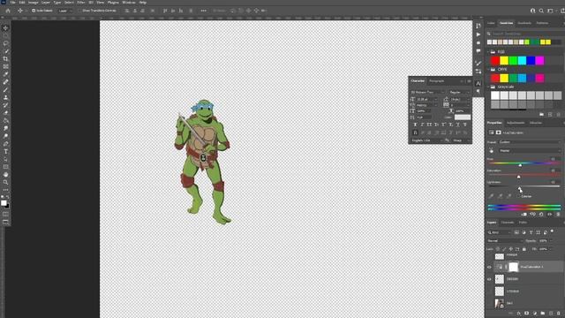Image resolution: width=565 pixels, height=318 pixels.
Task: Select the Lasso tool
Action: click(x=5, y=43)
